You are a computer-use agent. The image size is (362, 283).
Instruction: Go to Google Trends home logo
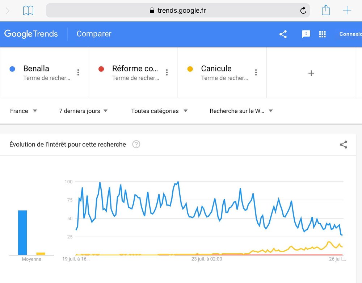(31, 34)
